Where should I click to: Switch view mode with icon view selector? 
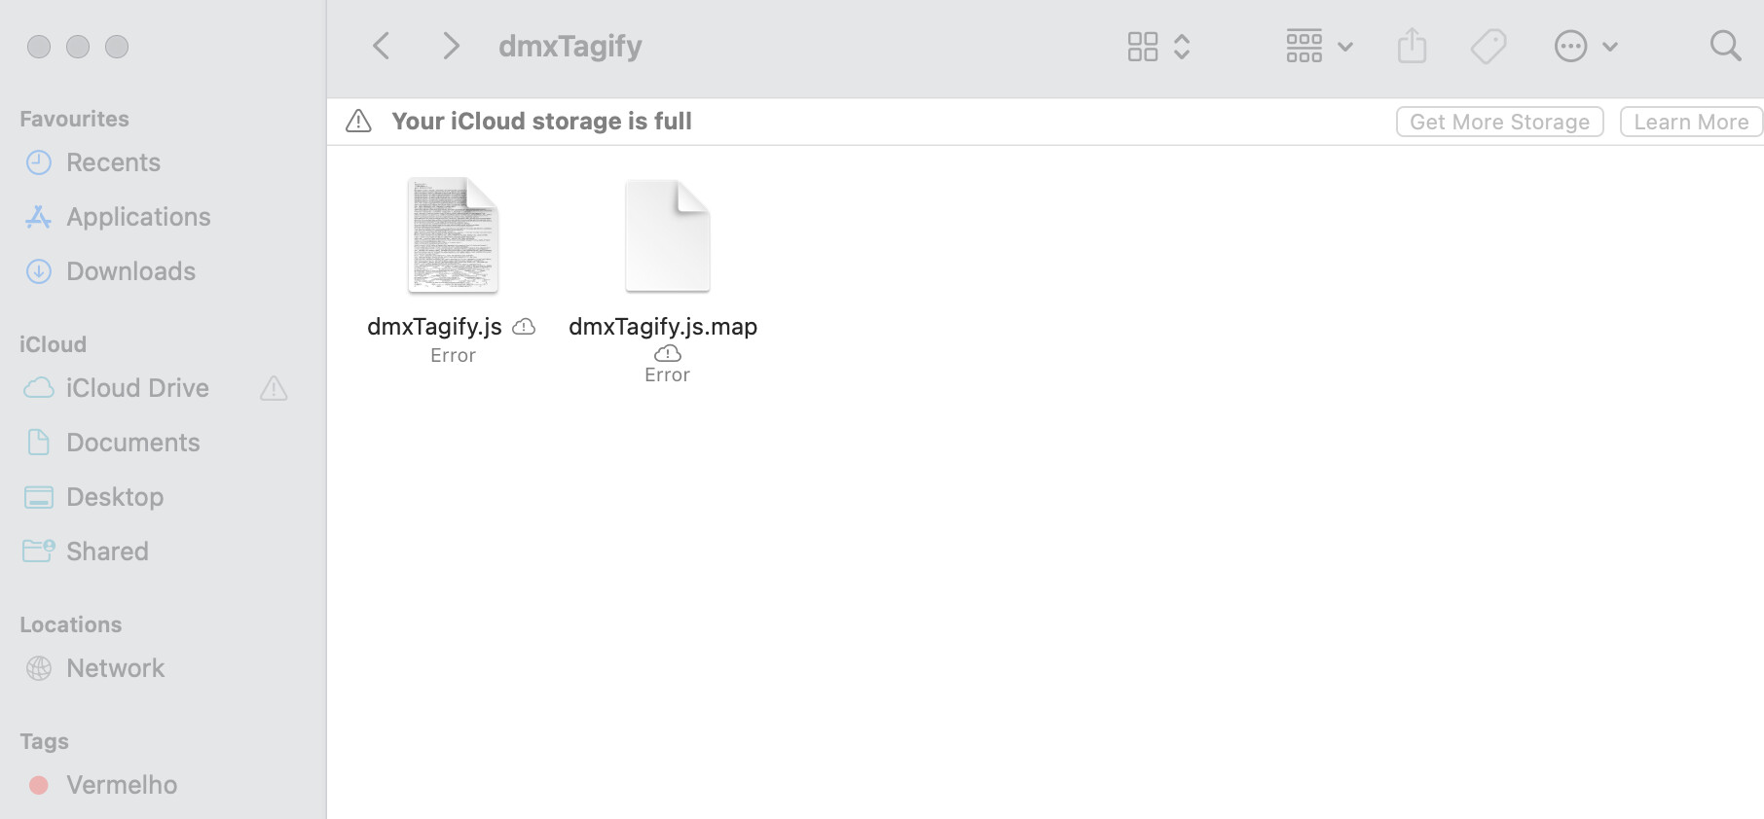click(x=1158, y=46)
